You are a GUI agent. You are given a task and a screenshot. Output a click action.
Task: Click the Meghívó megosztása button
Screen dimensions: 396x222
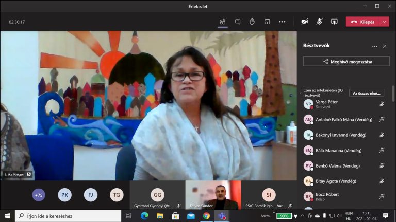pyautogui.click(x=346, y=61)
